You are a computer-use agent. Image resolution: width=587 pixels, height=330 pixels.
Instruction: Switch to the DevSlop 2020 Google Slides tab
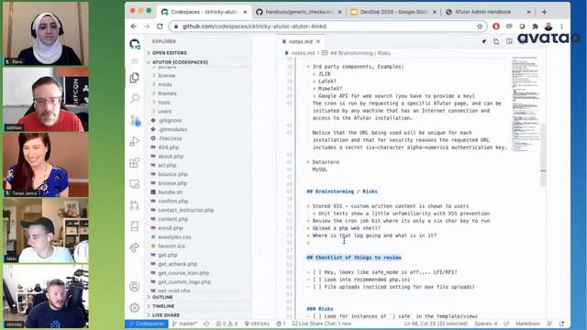tap(393, 12)
